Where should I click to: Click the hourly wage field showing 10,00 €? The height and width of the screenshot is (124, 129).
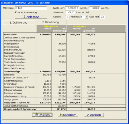[x=95, y=8]
